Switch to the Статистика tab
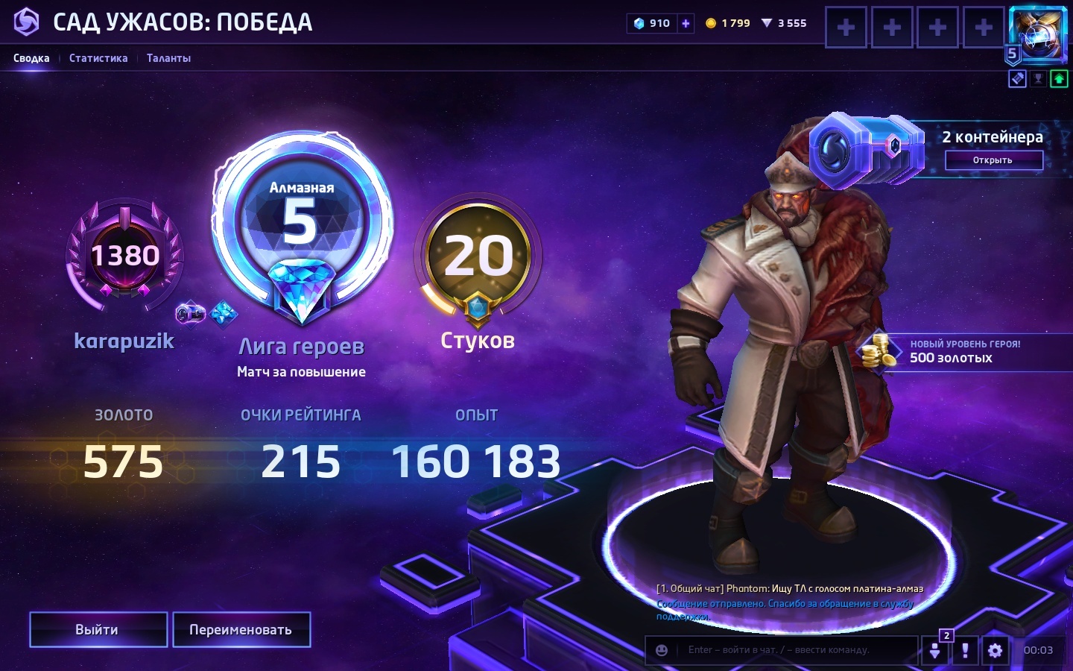Image resolution: width=1073 pixels, height=671 pixels. pos(98,58)
